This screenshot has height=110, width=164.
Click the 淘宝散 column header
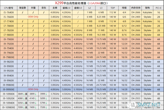click(x=22, y=8)
